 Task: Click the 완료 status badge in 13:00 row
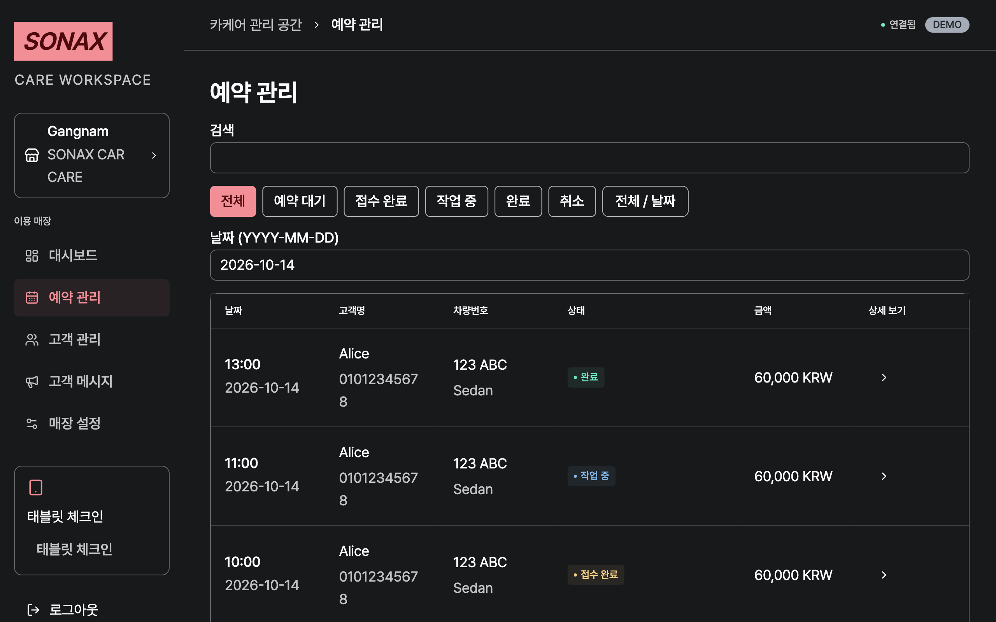pos(586,377)
